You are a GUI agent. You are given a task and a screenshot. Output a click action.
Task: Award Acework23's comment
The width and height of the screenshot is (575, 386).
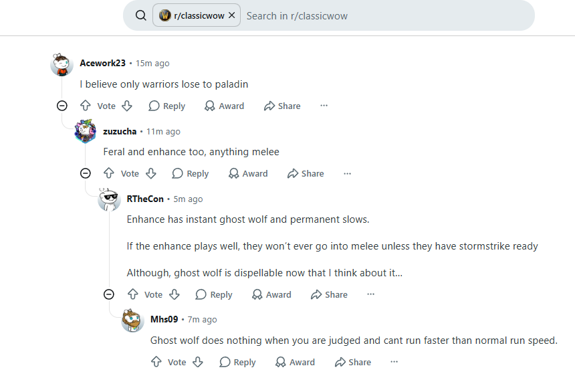coord(224,106)
